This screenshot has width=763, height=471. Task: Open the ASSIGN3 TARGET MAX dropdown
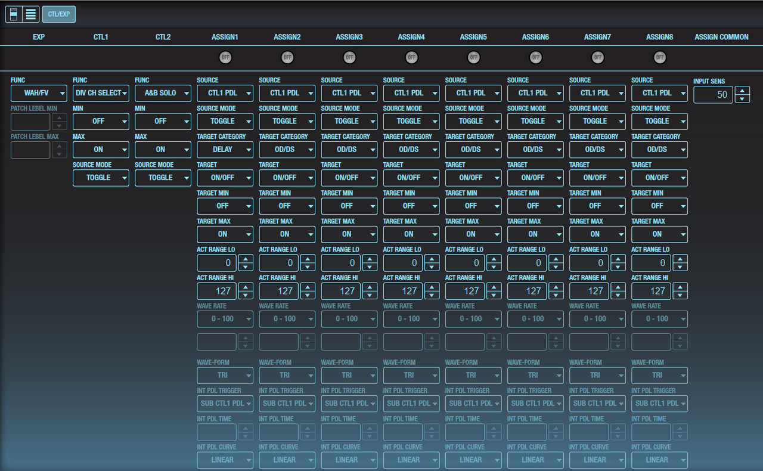click(349, 234)
